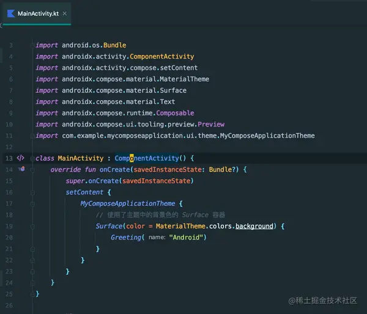Collapse the Surface block fold on line 19

coord(32,227)
